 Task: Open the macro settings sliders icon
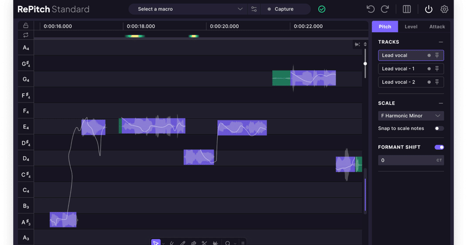click(x=254, y=9)
